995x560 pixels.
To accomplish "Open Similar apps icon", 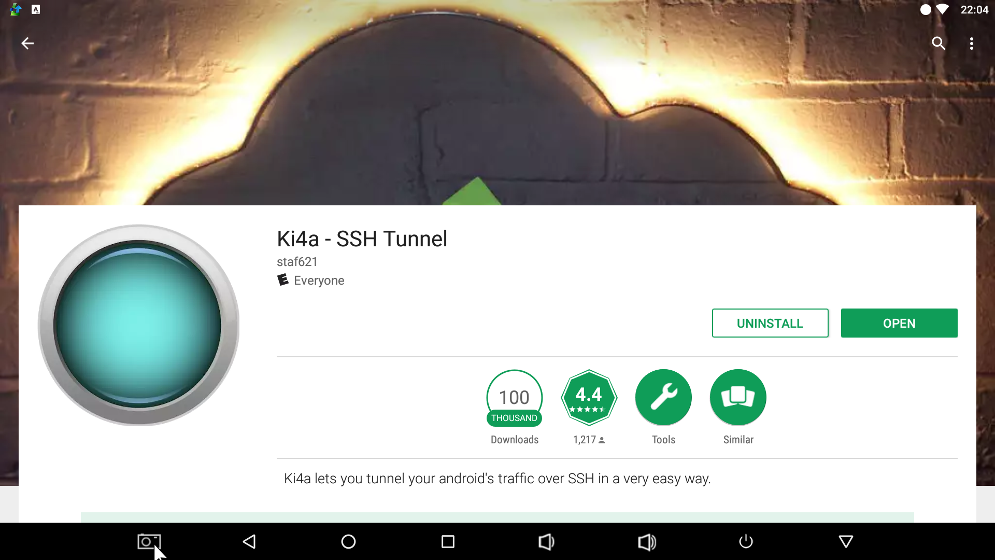I will pos(738,397).
